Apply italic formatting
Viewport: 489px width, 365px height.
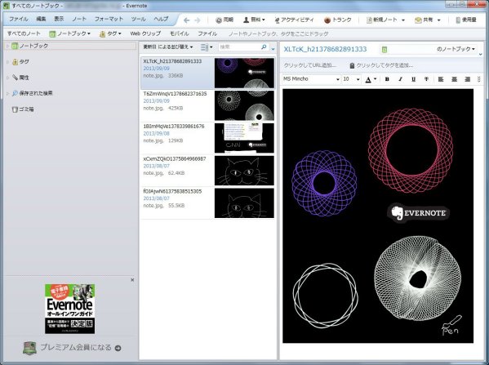point(400,79)
